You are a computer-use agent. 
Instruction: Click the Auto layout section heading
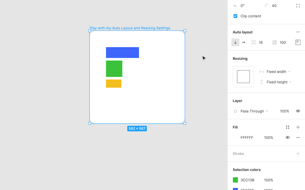(x=243, y=32)
